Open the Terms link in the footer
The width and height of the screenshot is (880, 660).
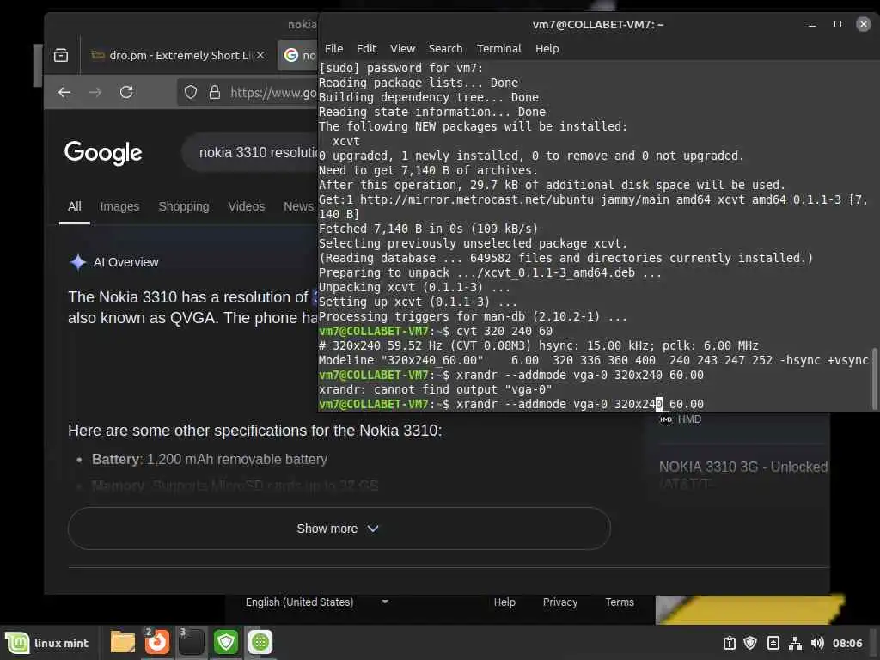tap(620, 602)
